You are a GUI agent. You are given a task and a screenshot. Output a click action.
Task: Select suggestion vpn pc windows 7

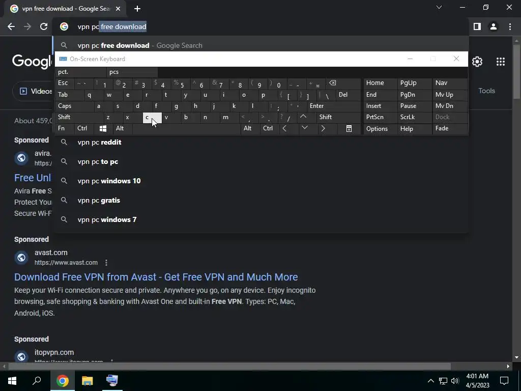coord(261,219)
